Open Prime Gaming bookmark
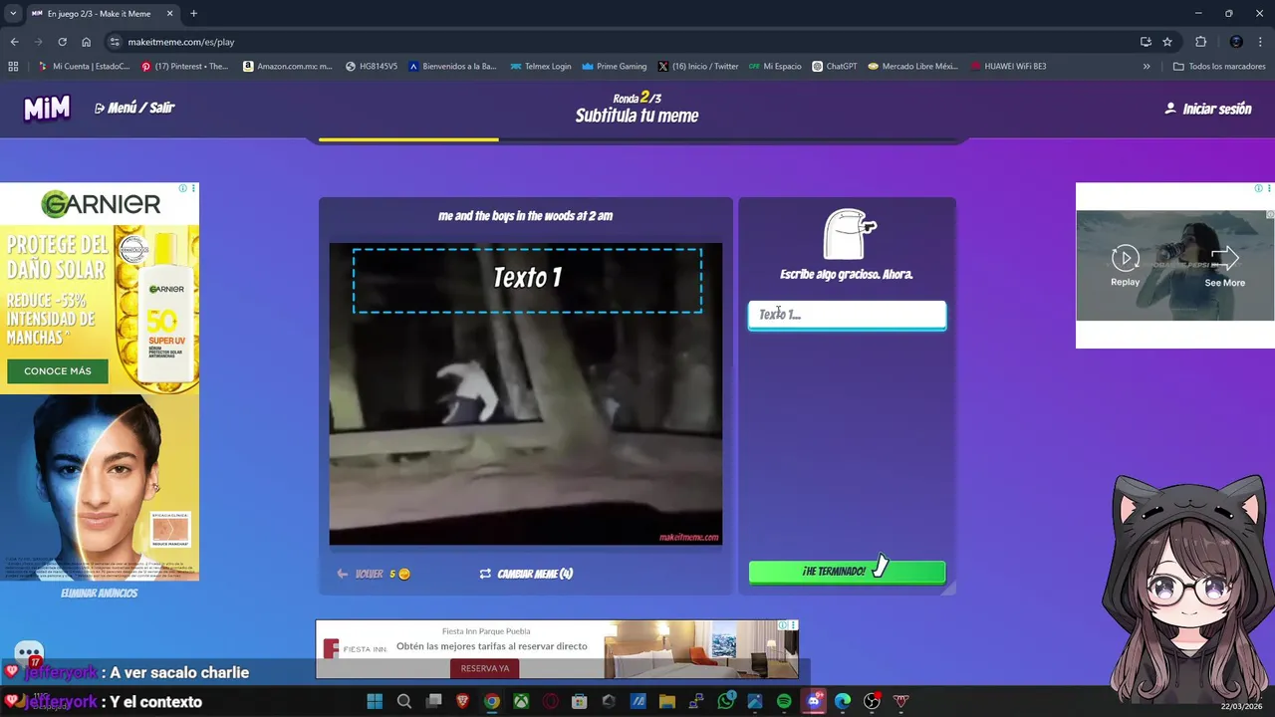 [x=615, y=67]
